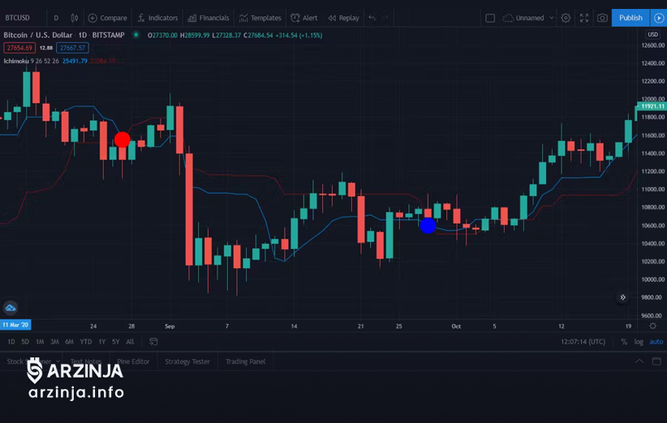Enter fullscreen mode
Image resolution: width=667 pixels, height=423 pixels.
point(584,18)
